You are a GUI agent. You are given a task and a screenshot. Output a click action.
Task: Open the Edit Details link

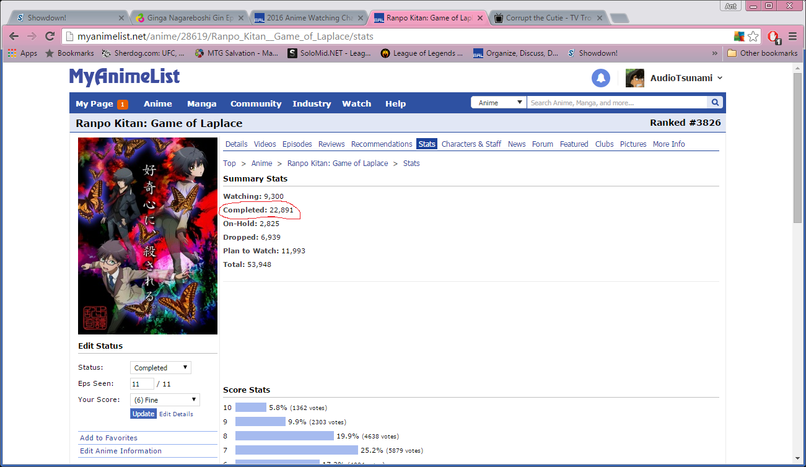[176, 414]
